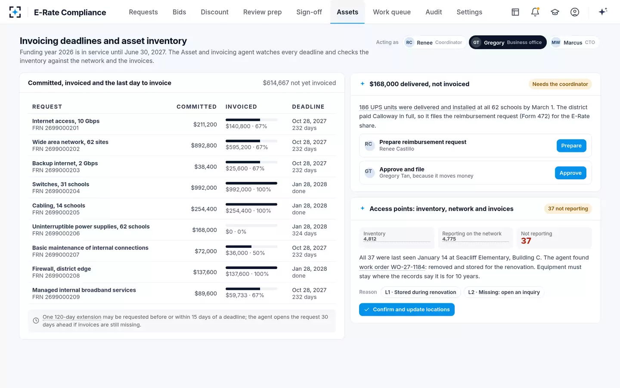Select reason L2 Missing: open an inquiry
Image resolution: width=620 pixels, height=388 pixels.
tap(504, 292)
